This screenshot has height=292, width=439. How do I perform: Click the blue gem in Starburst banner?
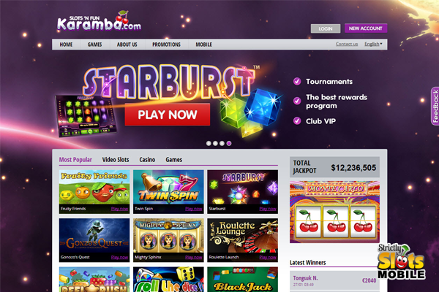(262, 107)
